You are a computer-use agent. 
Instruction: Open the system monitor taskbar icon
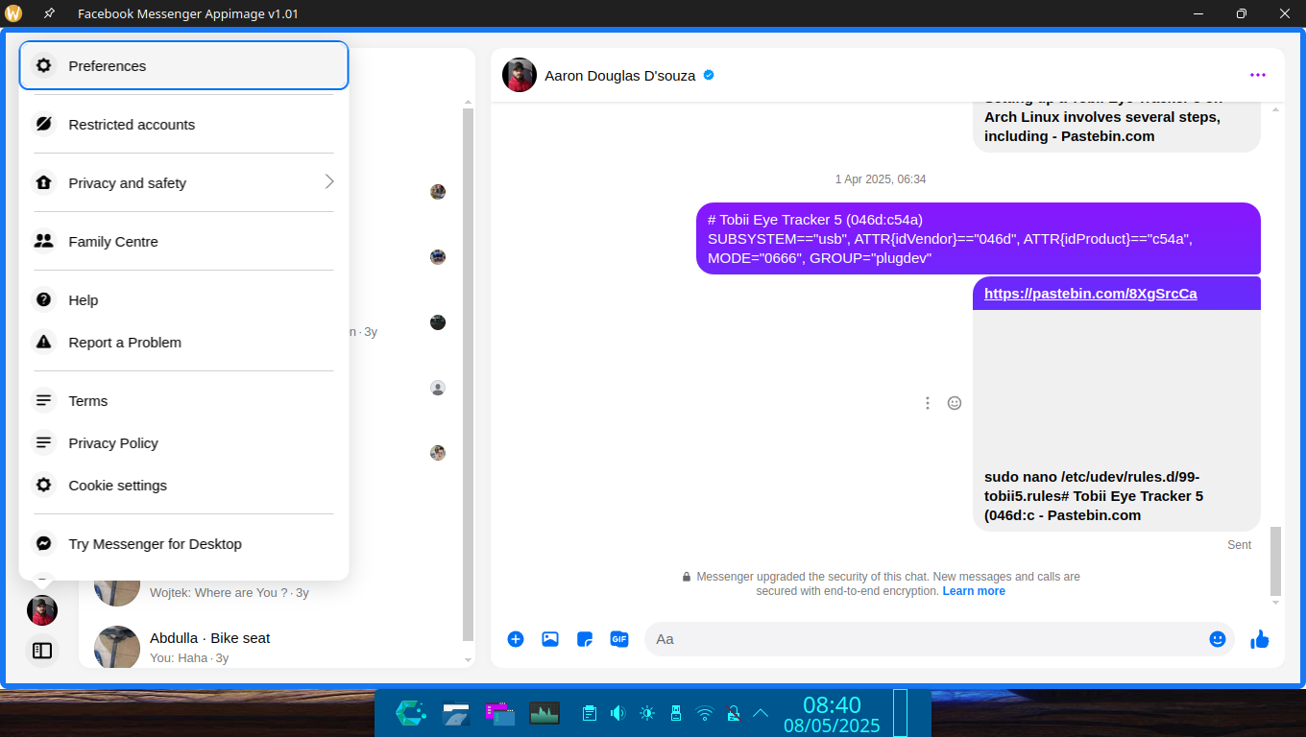[544, 713]
